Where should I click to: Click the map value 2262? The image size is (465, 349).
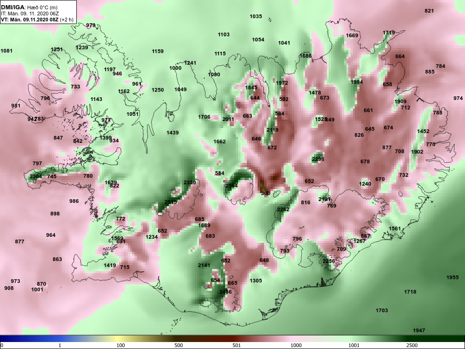pos(283,209)
